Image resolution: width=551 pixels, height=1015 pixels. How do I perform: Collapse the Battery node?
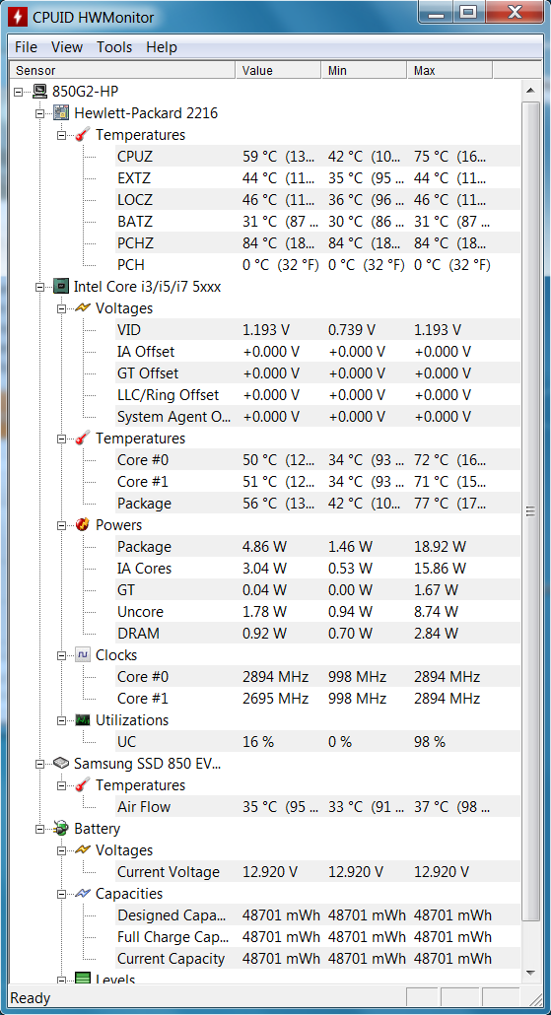pos(40,829)
